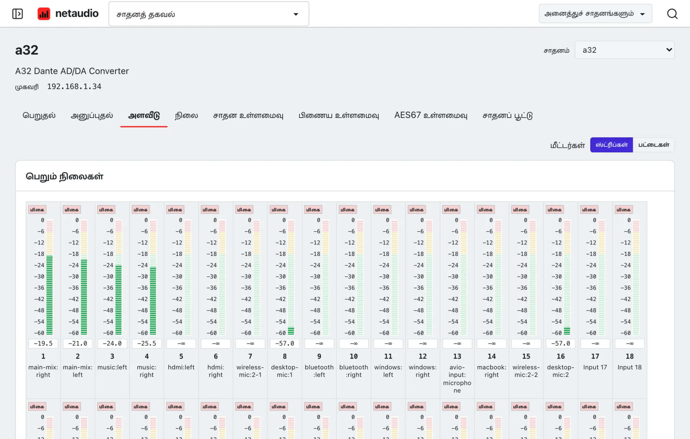Switch to the பெறுதல் tab

[x=39, y=116]
